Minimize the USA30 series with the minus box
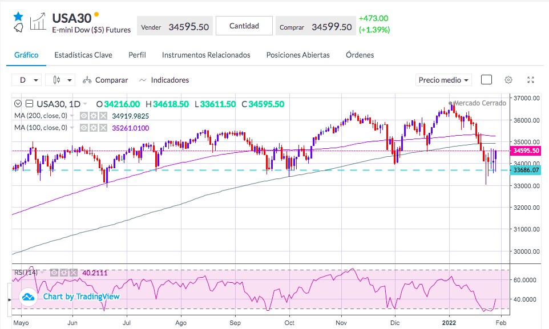Screen dimensions: 549x329 pyautogui.click(x=30, y=104)
